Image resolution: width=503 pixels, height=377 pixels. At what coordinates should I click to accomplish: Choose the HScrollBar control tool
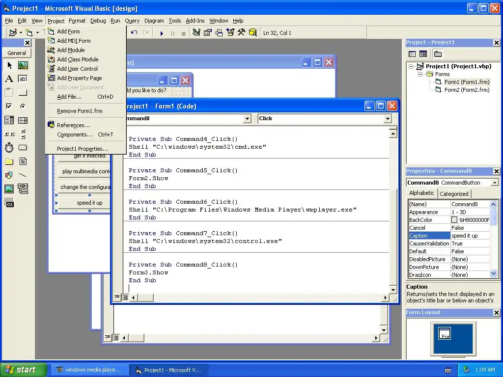9,134
